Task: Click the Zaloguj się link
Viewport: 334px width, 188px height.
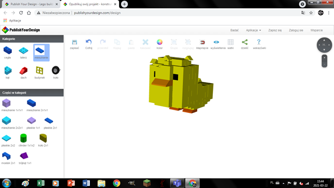Action: pos(296,30)
